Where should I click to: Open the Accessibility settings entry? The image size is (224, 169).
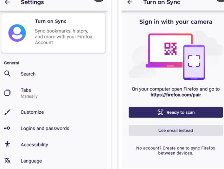[x=54, y=145]
